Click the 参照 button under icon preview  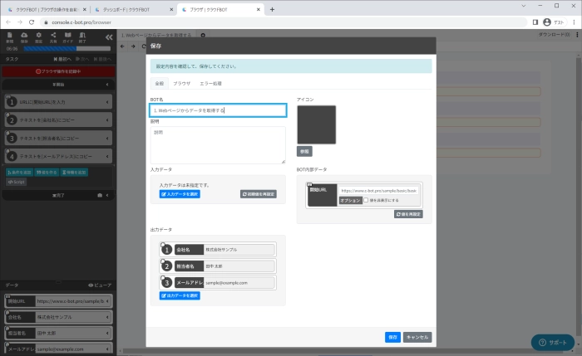(x=304, y=151)
